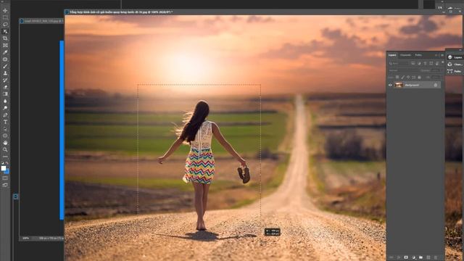Select the Crop tool

point(5,38)
